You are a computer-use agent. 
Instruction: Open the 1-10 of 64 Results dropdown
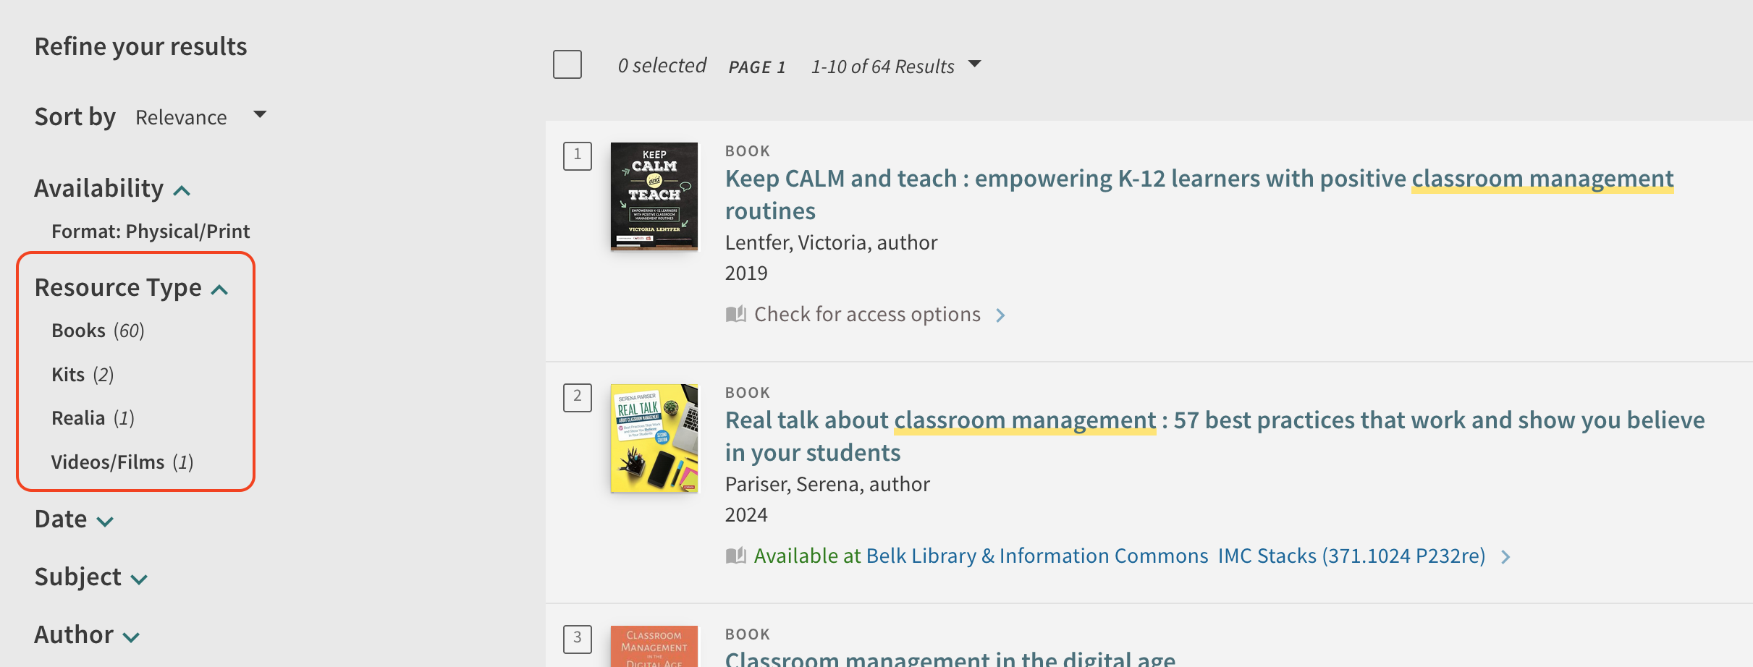[896, 66]
